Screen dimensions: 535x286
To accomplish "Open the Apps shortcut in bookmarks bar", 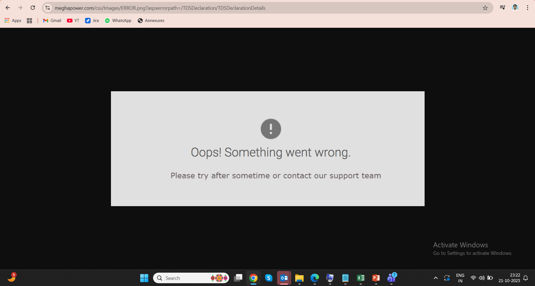I will tap(13, 21).
